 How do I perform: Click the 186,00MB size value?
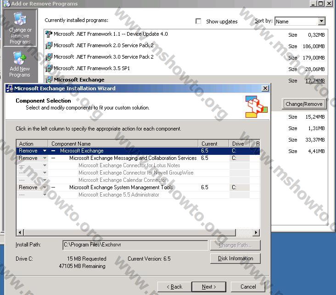tap(314, 46)
